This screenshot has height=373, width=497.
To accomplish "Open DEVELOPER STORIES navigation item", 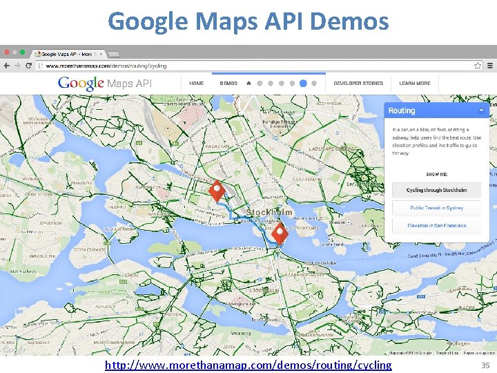I will [358, 84].
